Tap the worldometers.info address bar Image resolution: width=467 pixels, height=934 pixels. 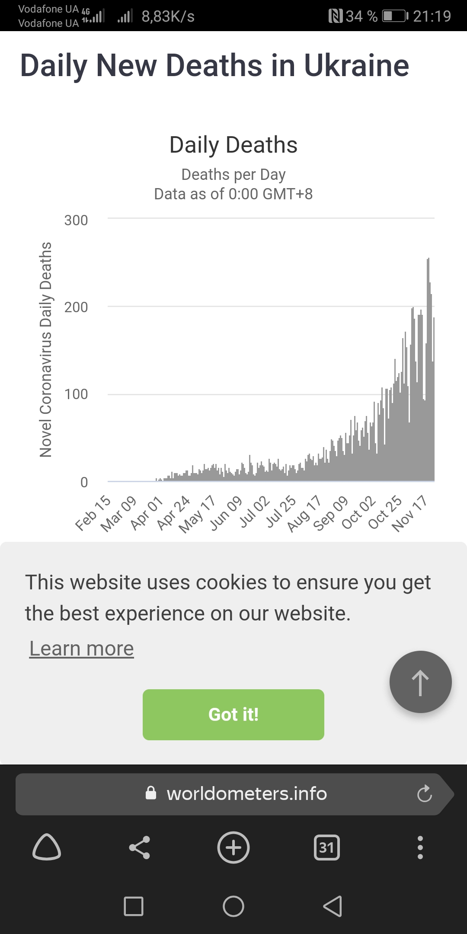246,793
